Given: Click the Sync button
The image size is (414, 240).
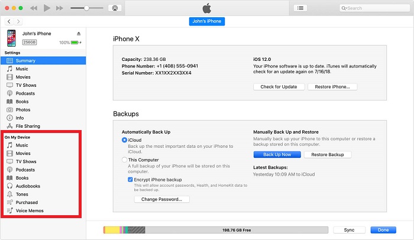Looking at the screenshot, I should click(349, 230).
